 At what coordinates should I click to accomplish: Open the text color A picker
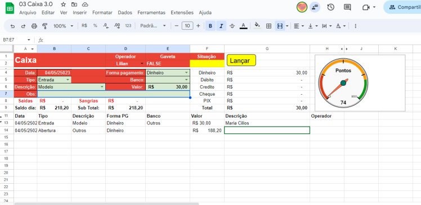click(x=243, y=26)
